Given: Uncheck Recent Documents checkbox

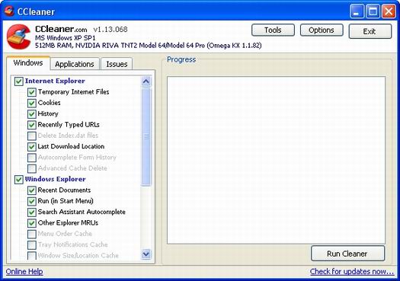Looking at the screenshot, I should pyautogui.click(x=32, y=190).
